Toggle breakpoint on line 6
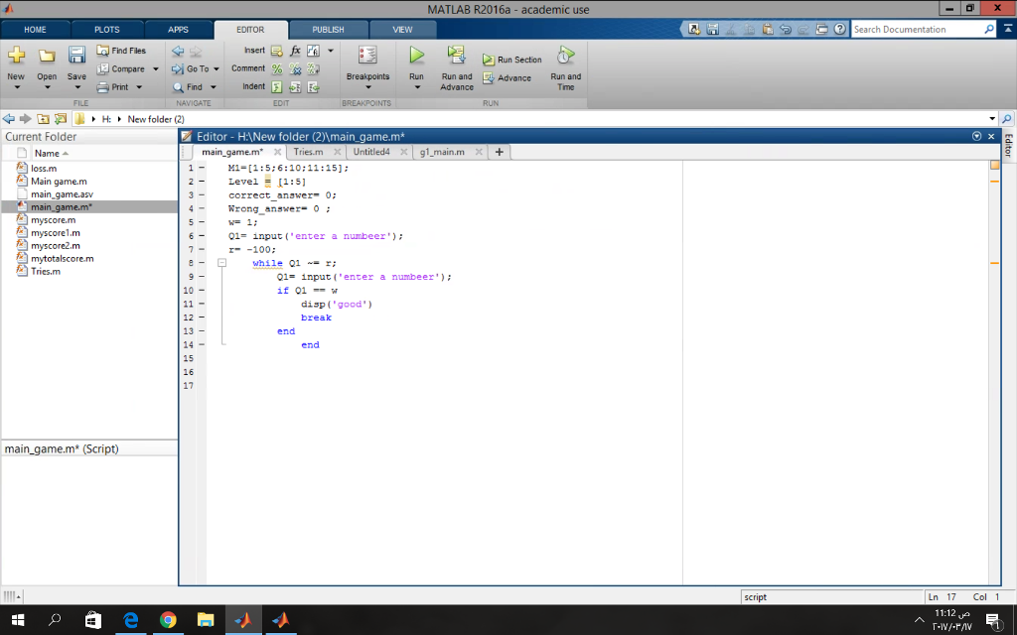 [202, 236]
